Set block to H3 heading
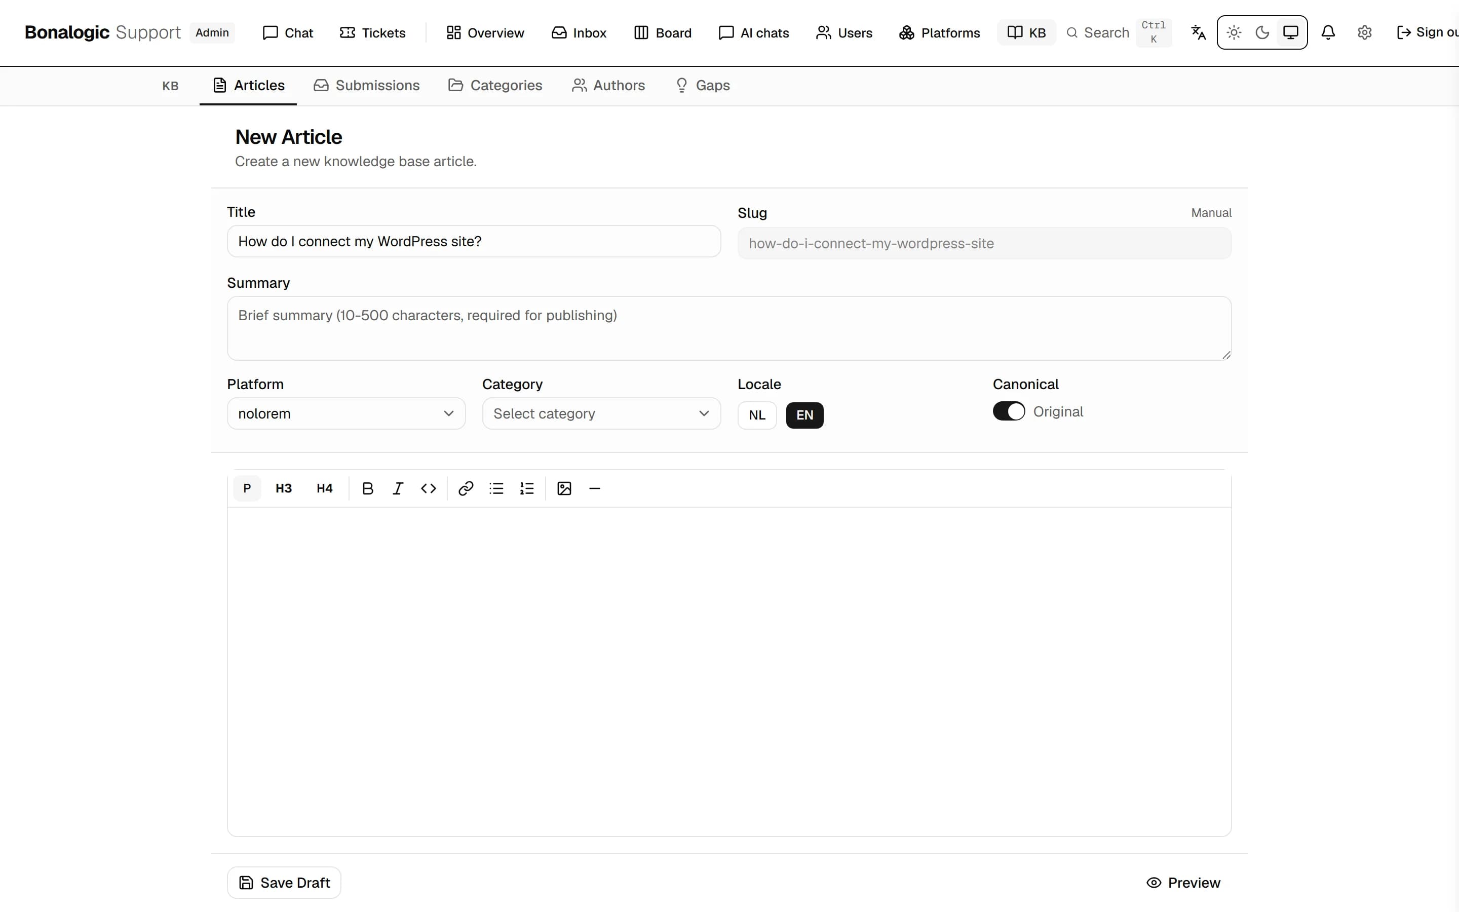The image size is (1459, 912). 283,488
